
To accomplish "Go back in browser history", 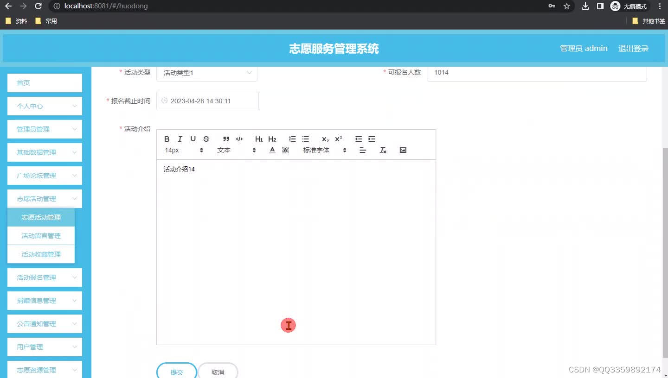I will click(x=8, y=6).
